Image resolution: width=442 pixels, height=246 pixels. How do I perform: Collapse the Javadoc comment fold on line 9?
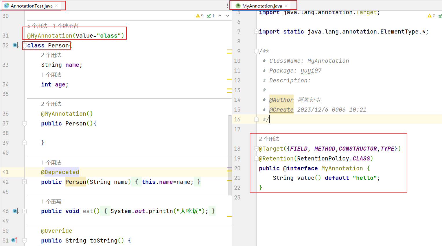pyautogui.click(x=256, y=51)
